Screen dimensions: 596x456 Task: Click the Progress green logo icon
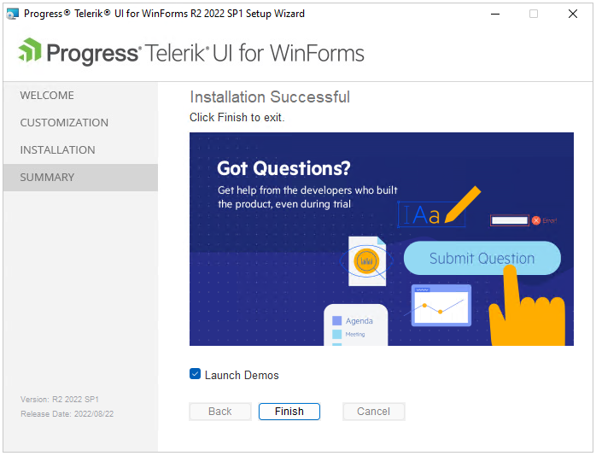click(30, 50)
